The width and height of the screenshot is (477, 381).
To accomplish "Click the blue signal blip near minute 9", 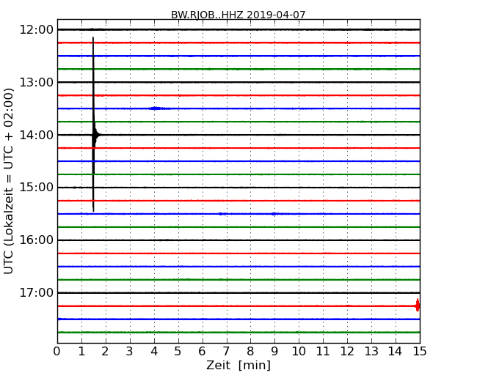I will (274, 214).
